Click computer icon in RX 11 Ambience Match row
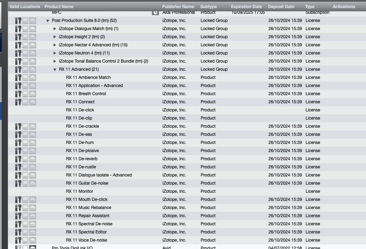Viewport: 366px width, 249px height. coord(25,77)
